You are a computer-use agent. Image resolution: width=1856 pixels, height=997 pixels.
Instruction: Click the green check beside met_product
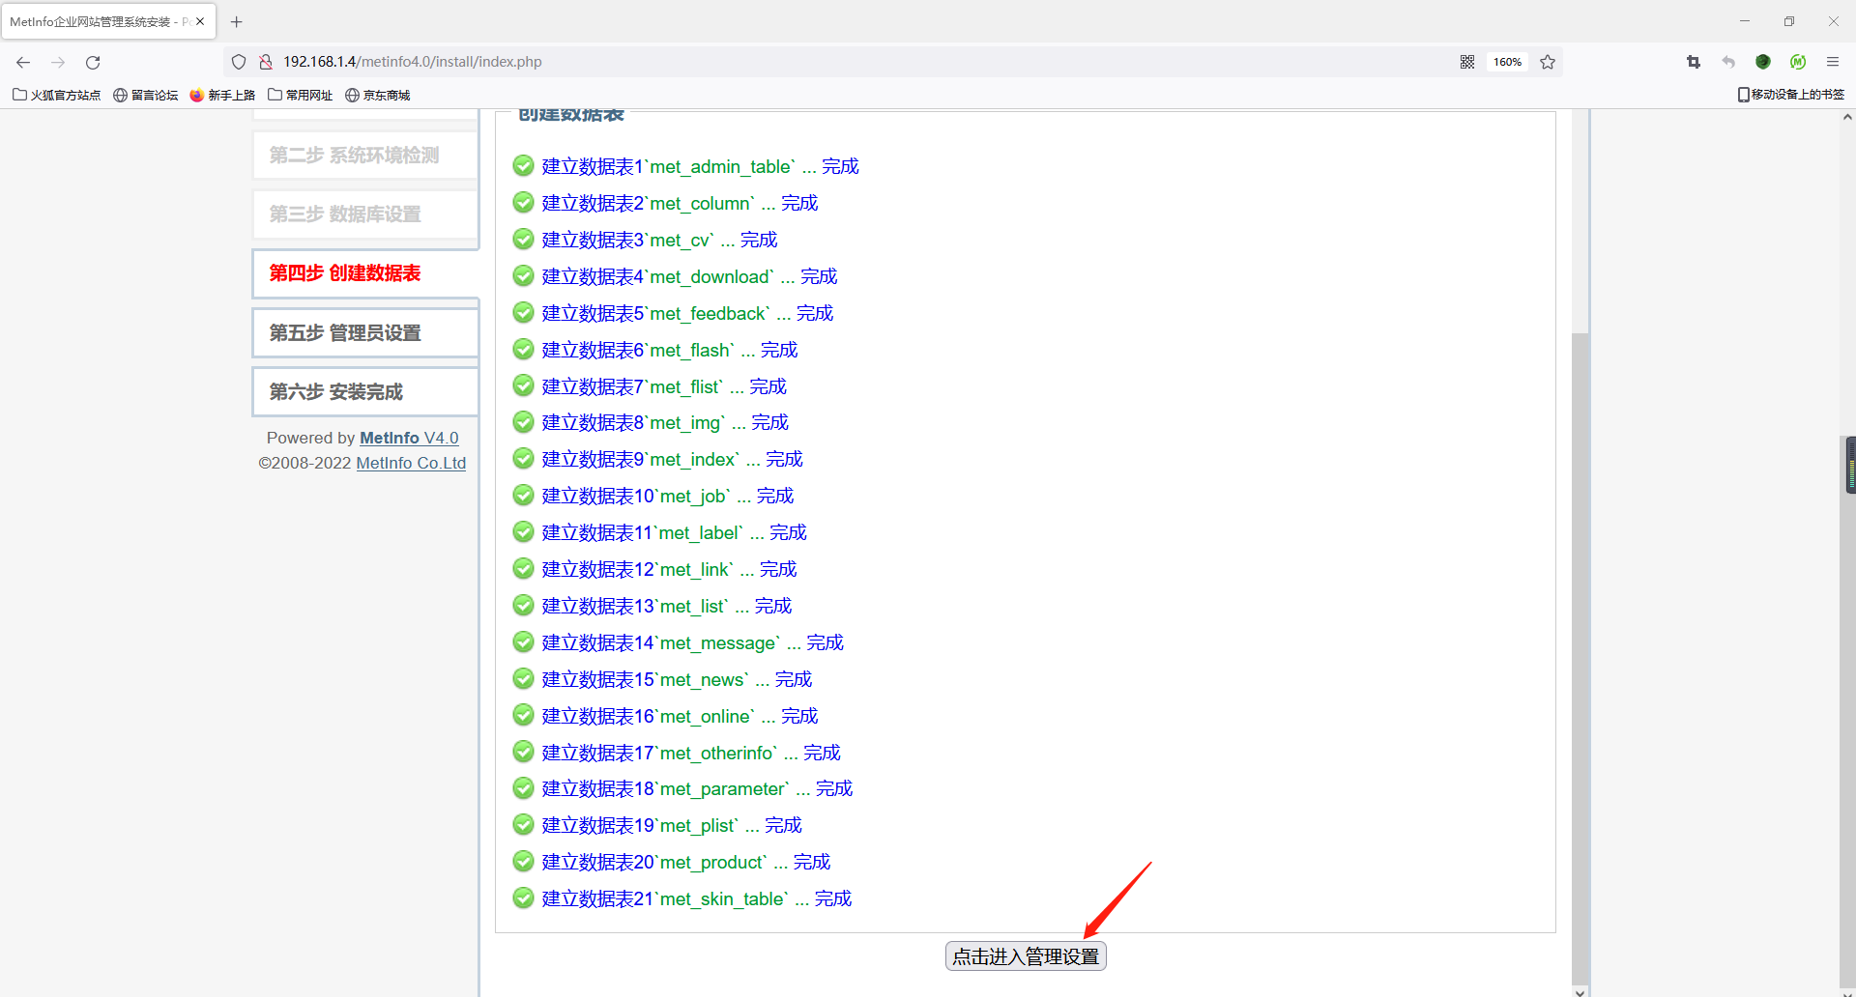[x=523, y=862]
